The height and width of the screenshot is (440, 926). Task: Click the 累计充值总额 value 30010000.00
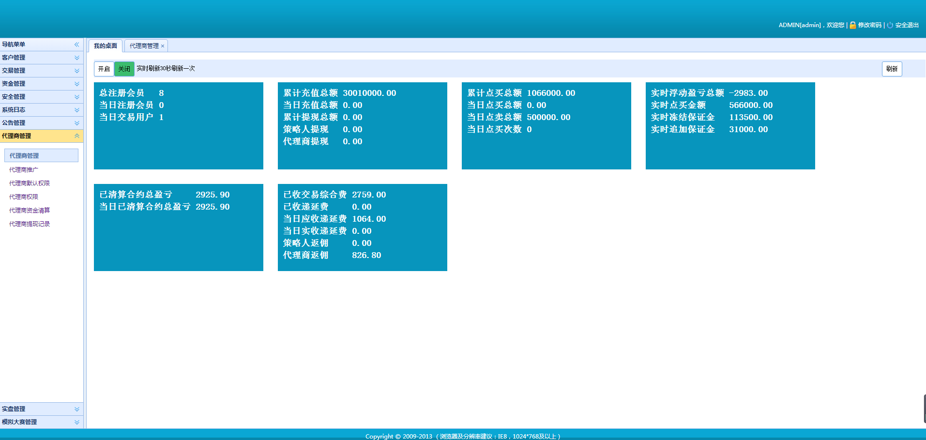click(369, 93)
